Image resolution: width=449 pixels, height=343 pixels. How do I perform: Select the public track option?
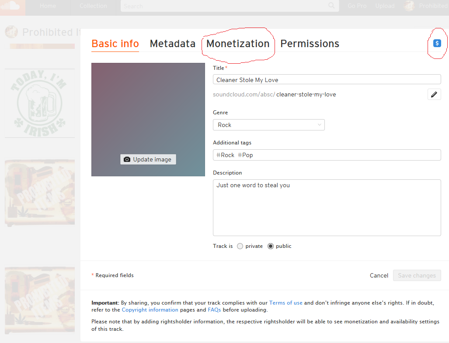pos(271,246)
